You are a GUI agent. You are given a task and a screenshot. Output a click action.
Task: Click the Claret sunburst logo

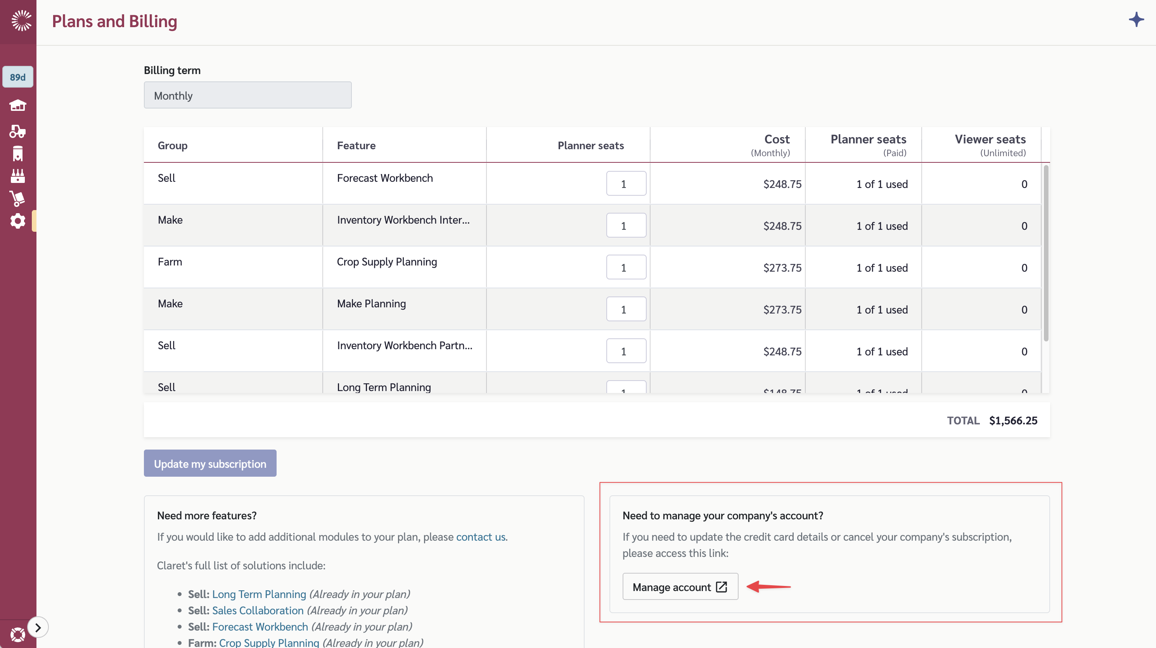click(21, 21)
